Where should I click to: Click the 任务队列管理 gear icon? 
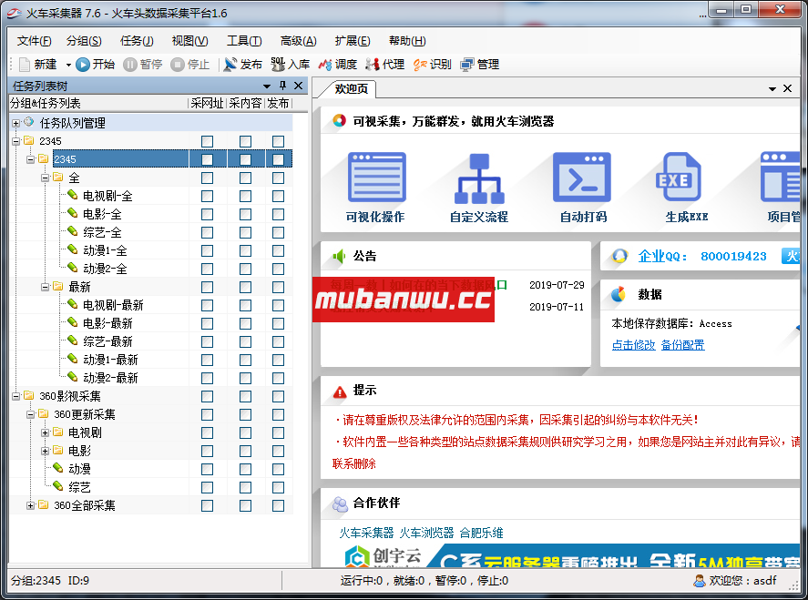[x=28, y=122]
